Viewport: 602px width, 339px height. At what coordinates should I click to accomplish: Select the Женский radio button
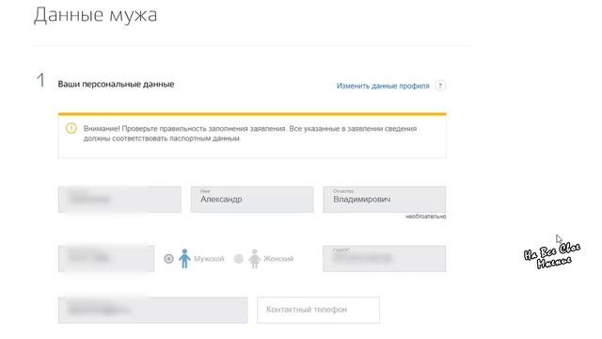click(239, 259)
